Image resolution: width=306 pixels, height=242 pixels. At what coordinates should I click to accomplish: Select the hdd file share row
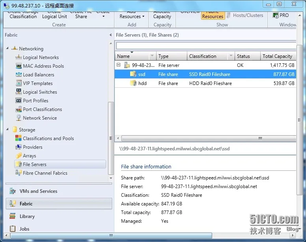[x=205, y=83]
